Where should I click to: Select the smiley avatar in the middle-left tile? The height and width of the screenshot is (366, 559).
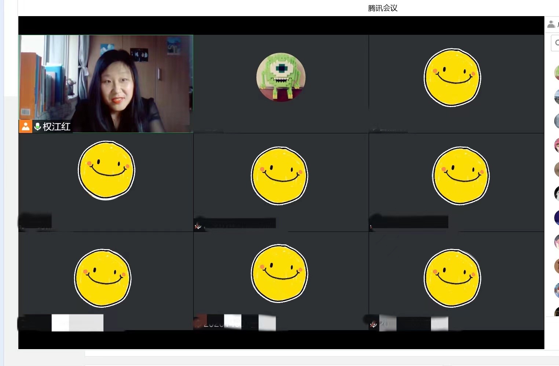[x=106, y=170]
